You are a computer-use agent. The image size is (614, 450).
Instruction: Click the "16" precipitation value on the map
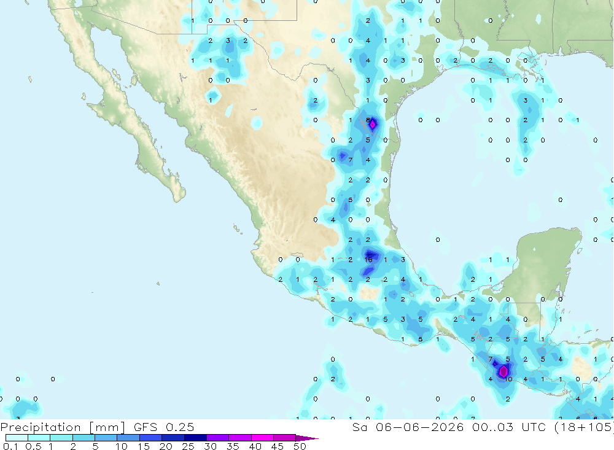[368, 259]
